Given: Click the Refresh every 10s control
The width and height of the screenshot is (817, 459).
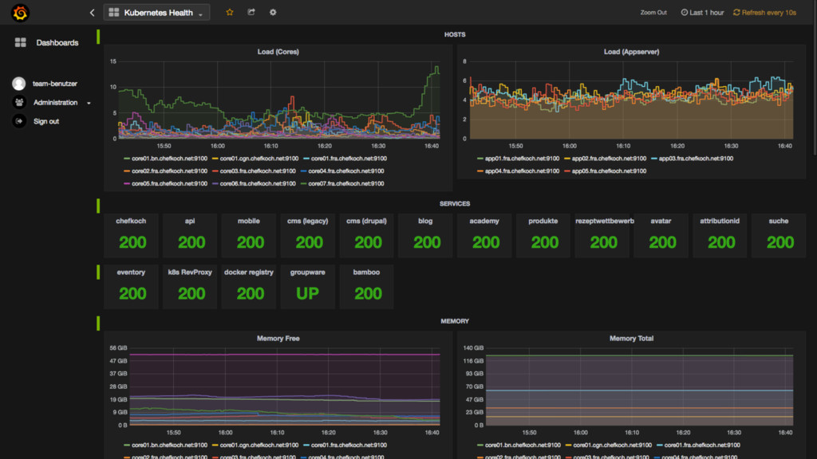Looking at the screenshot, I should [764, 13].
